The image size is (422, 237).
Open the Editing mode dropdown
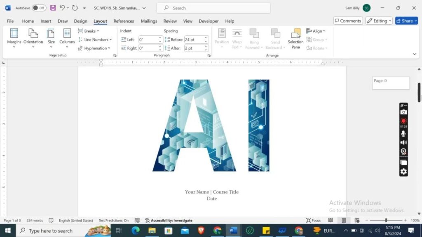(x=379, y=21)
